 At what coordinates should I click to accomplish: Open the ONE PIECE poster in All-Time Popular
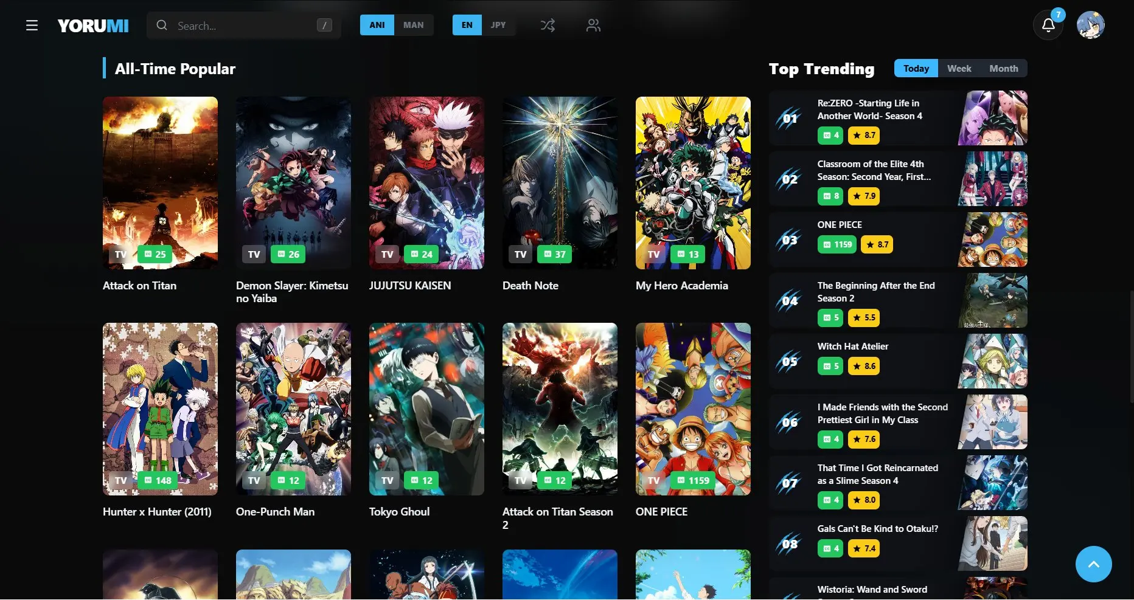693,409
